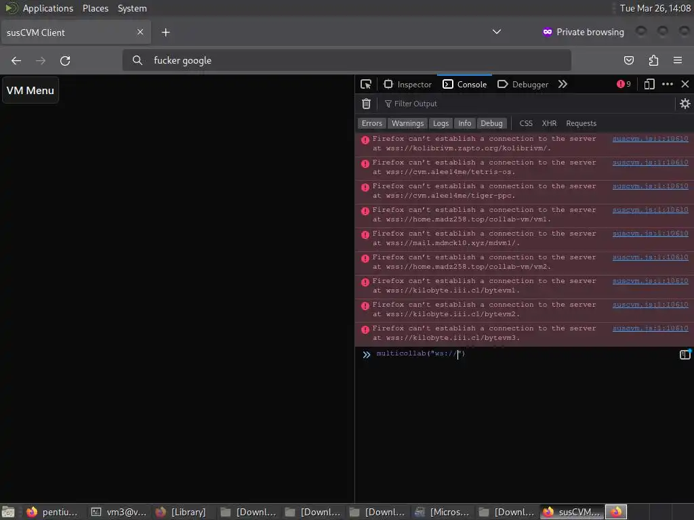Switch to the Debugger tab

[x=523, y=85]
